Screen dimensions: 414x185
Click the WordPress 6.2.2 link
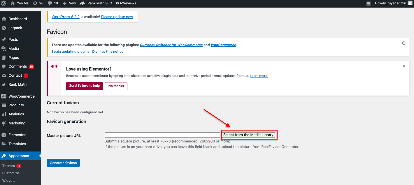click(x=66, y=17)
